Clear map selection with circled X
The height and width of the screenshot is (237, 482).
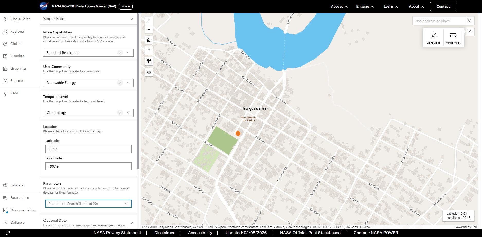point(149,72)
